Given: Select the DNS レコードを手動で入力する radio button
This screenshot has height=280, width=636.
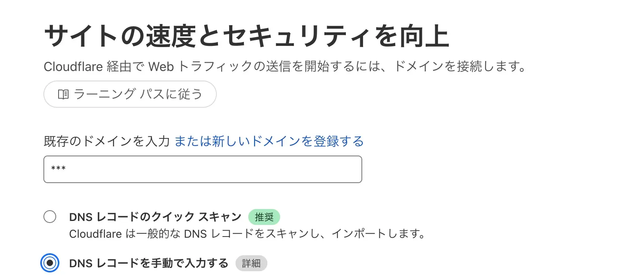Looking at the screenshot, I should pos(50,263).
